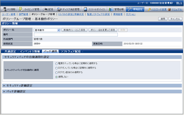Screen dimensions: 184x115
Task: Click 新規ポリシーとして保存 button
Action: tap(74, 30)
